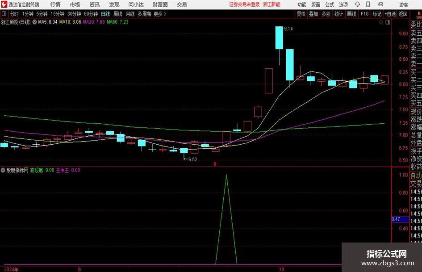Click the 标记 toolbar button
Viewport: 422px width, 272px height.
377,14
